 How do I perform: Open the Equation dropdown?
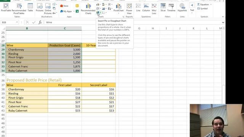pos(211,4)
